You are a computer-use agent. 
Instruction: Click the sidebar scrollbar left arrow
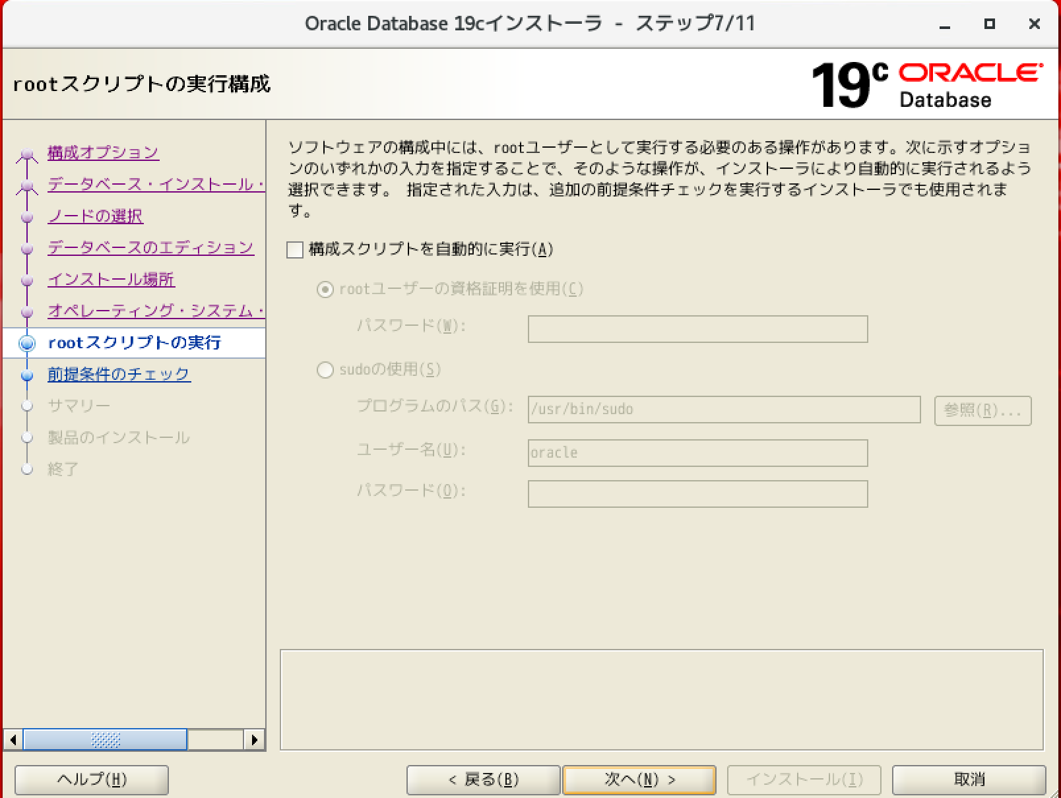pyautogui.click(x=13, y=739)
